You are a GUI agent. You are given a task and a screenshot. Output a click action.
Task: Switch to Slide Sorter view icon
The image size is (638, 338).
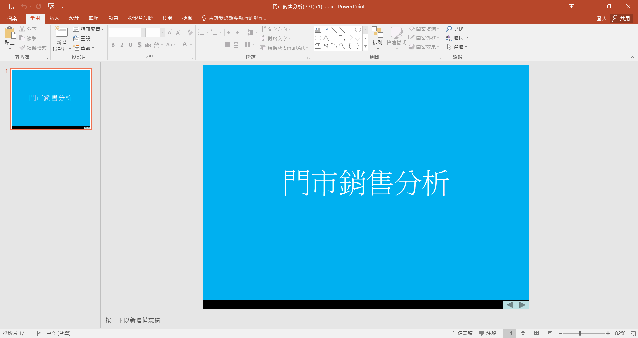523,333
